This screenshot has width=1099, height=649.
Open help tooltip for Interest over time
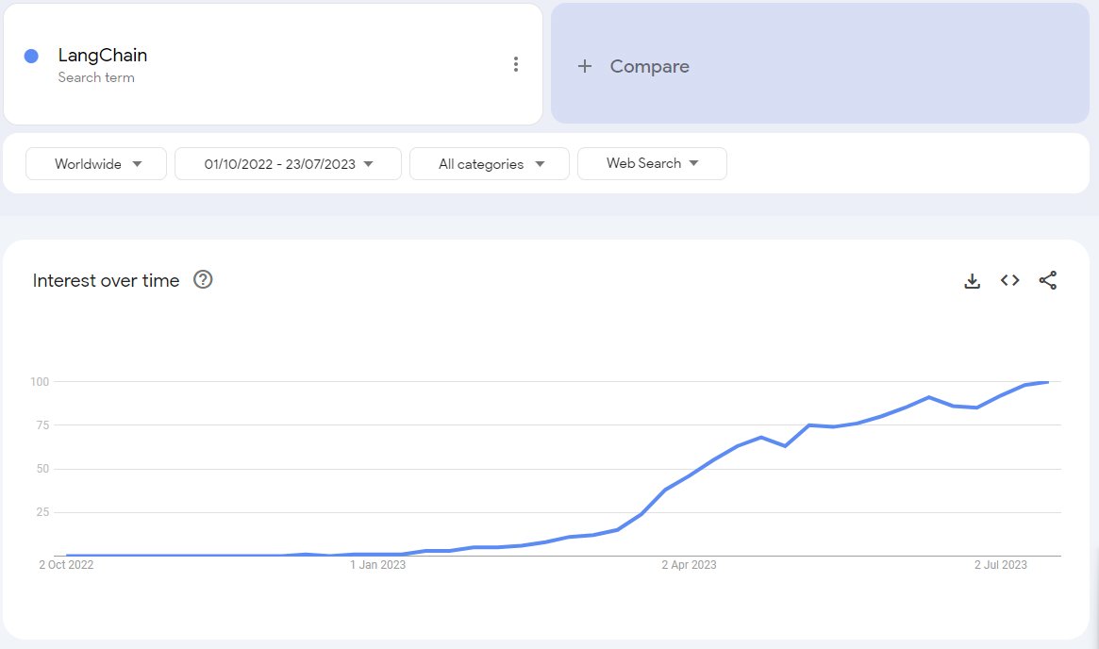coord(203,279)
